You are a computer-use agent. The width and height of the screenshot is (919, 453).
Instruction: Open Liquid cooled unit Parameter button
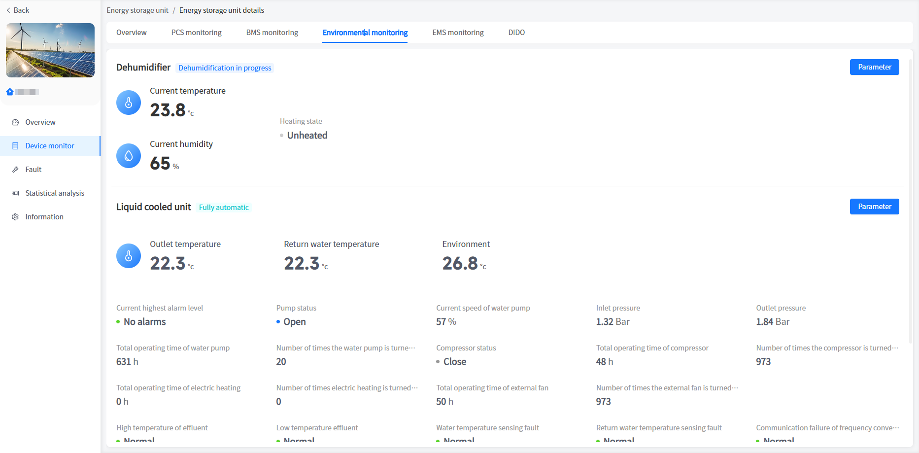[874, 207]
